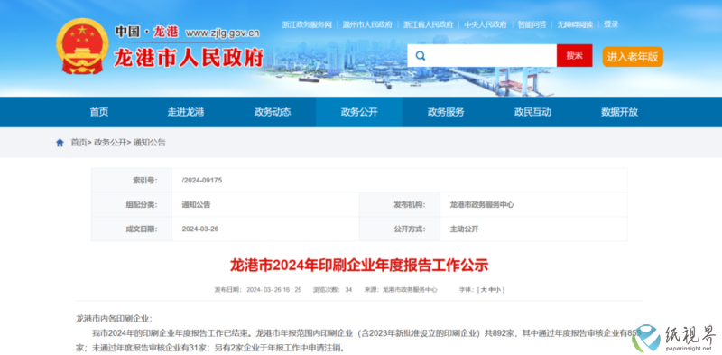Viewport: 722px width, 355px height.
Task: Open the 首页 navigation tab
Action: [99, 112]
